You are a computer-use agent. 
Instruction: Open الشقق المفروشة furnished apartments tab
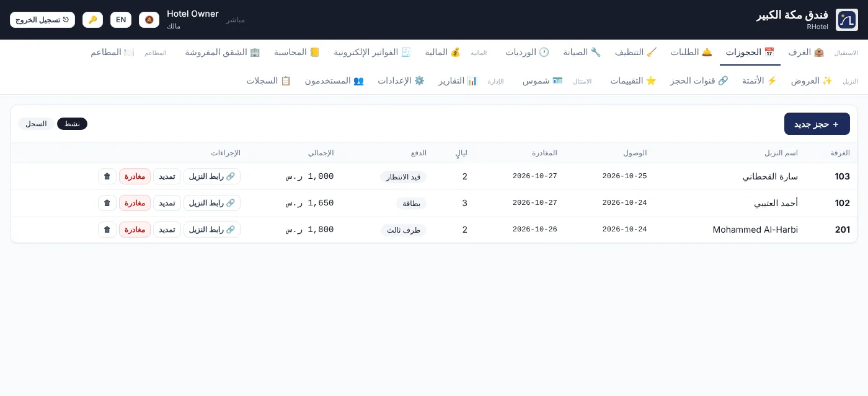(x=223, y=53)
